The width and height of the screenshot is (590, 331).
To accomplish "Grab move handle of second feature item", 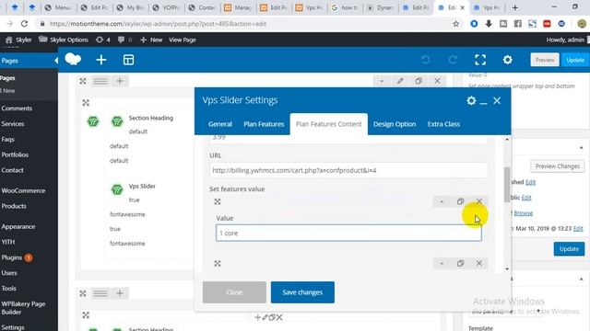I will coord(218,264).
